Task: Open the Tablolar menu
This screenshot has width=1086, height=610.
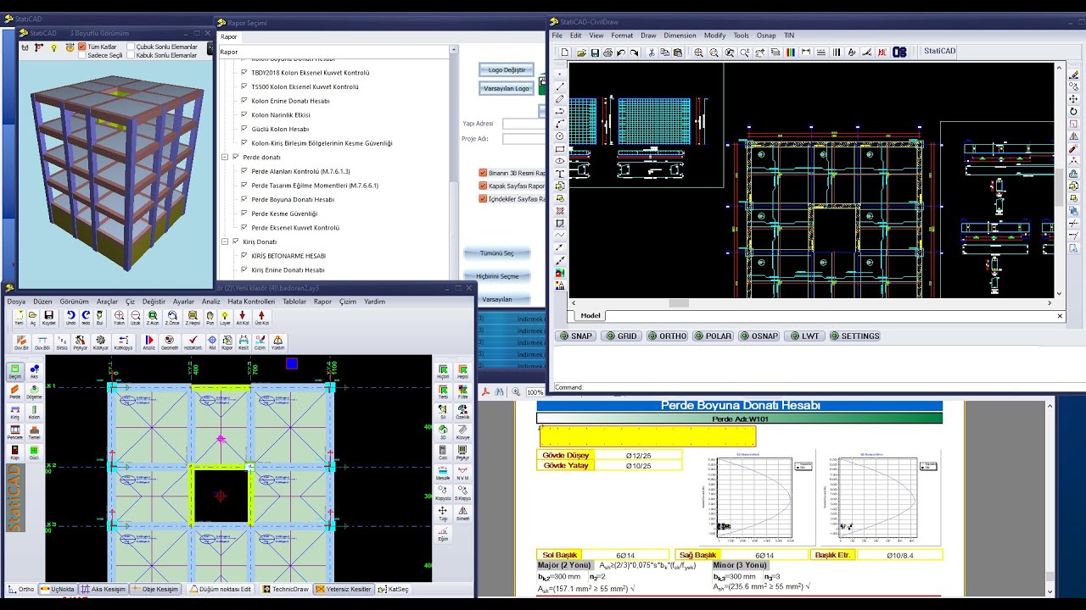Action: pos(294,302)
